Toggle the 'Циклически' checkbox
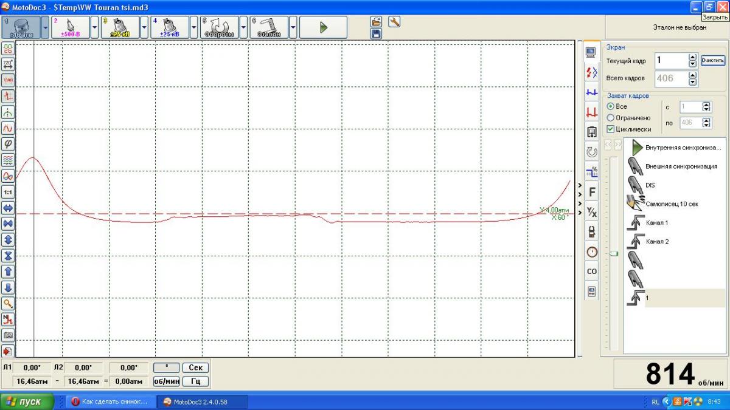This screenshot has height=410, width=730. tap(611, 129)
